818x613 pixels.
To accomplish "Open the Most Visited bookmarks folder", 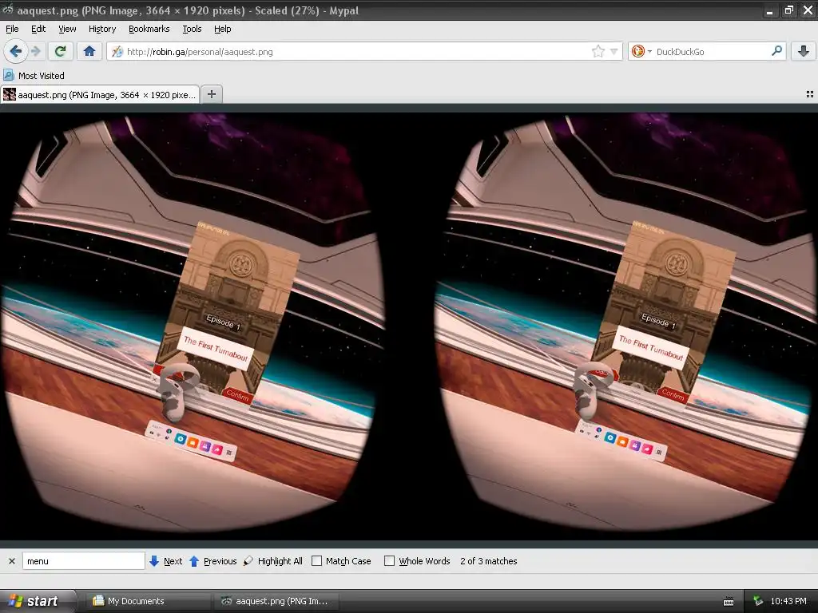I will [x=34, y=76].
